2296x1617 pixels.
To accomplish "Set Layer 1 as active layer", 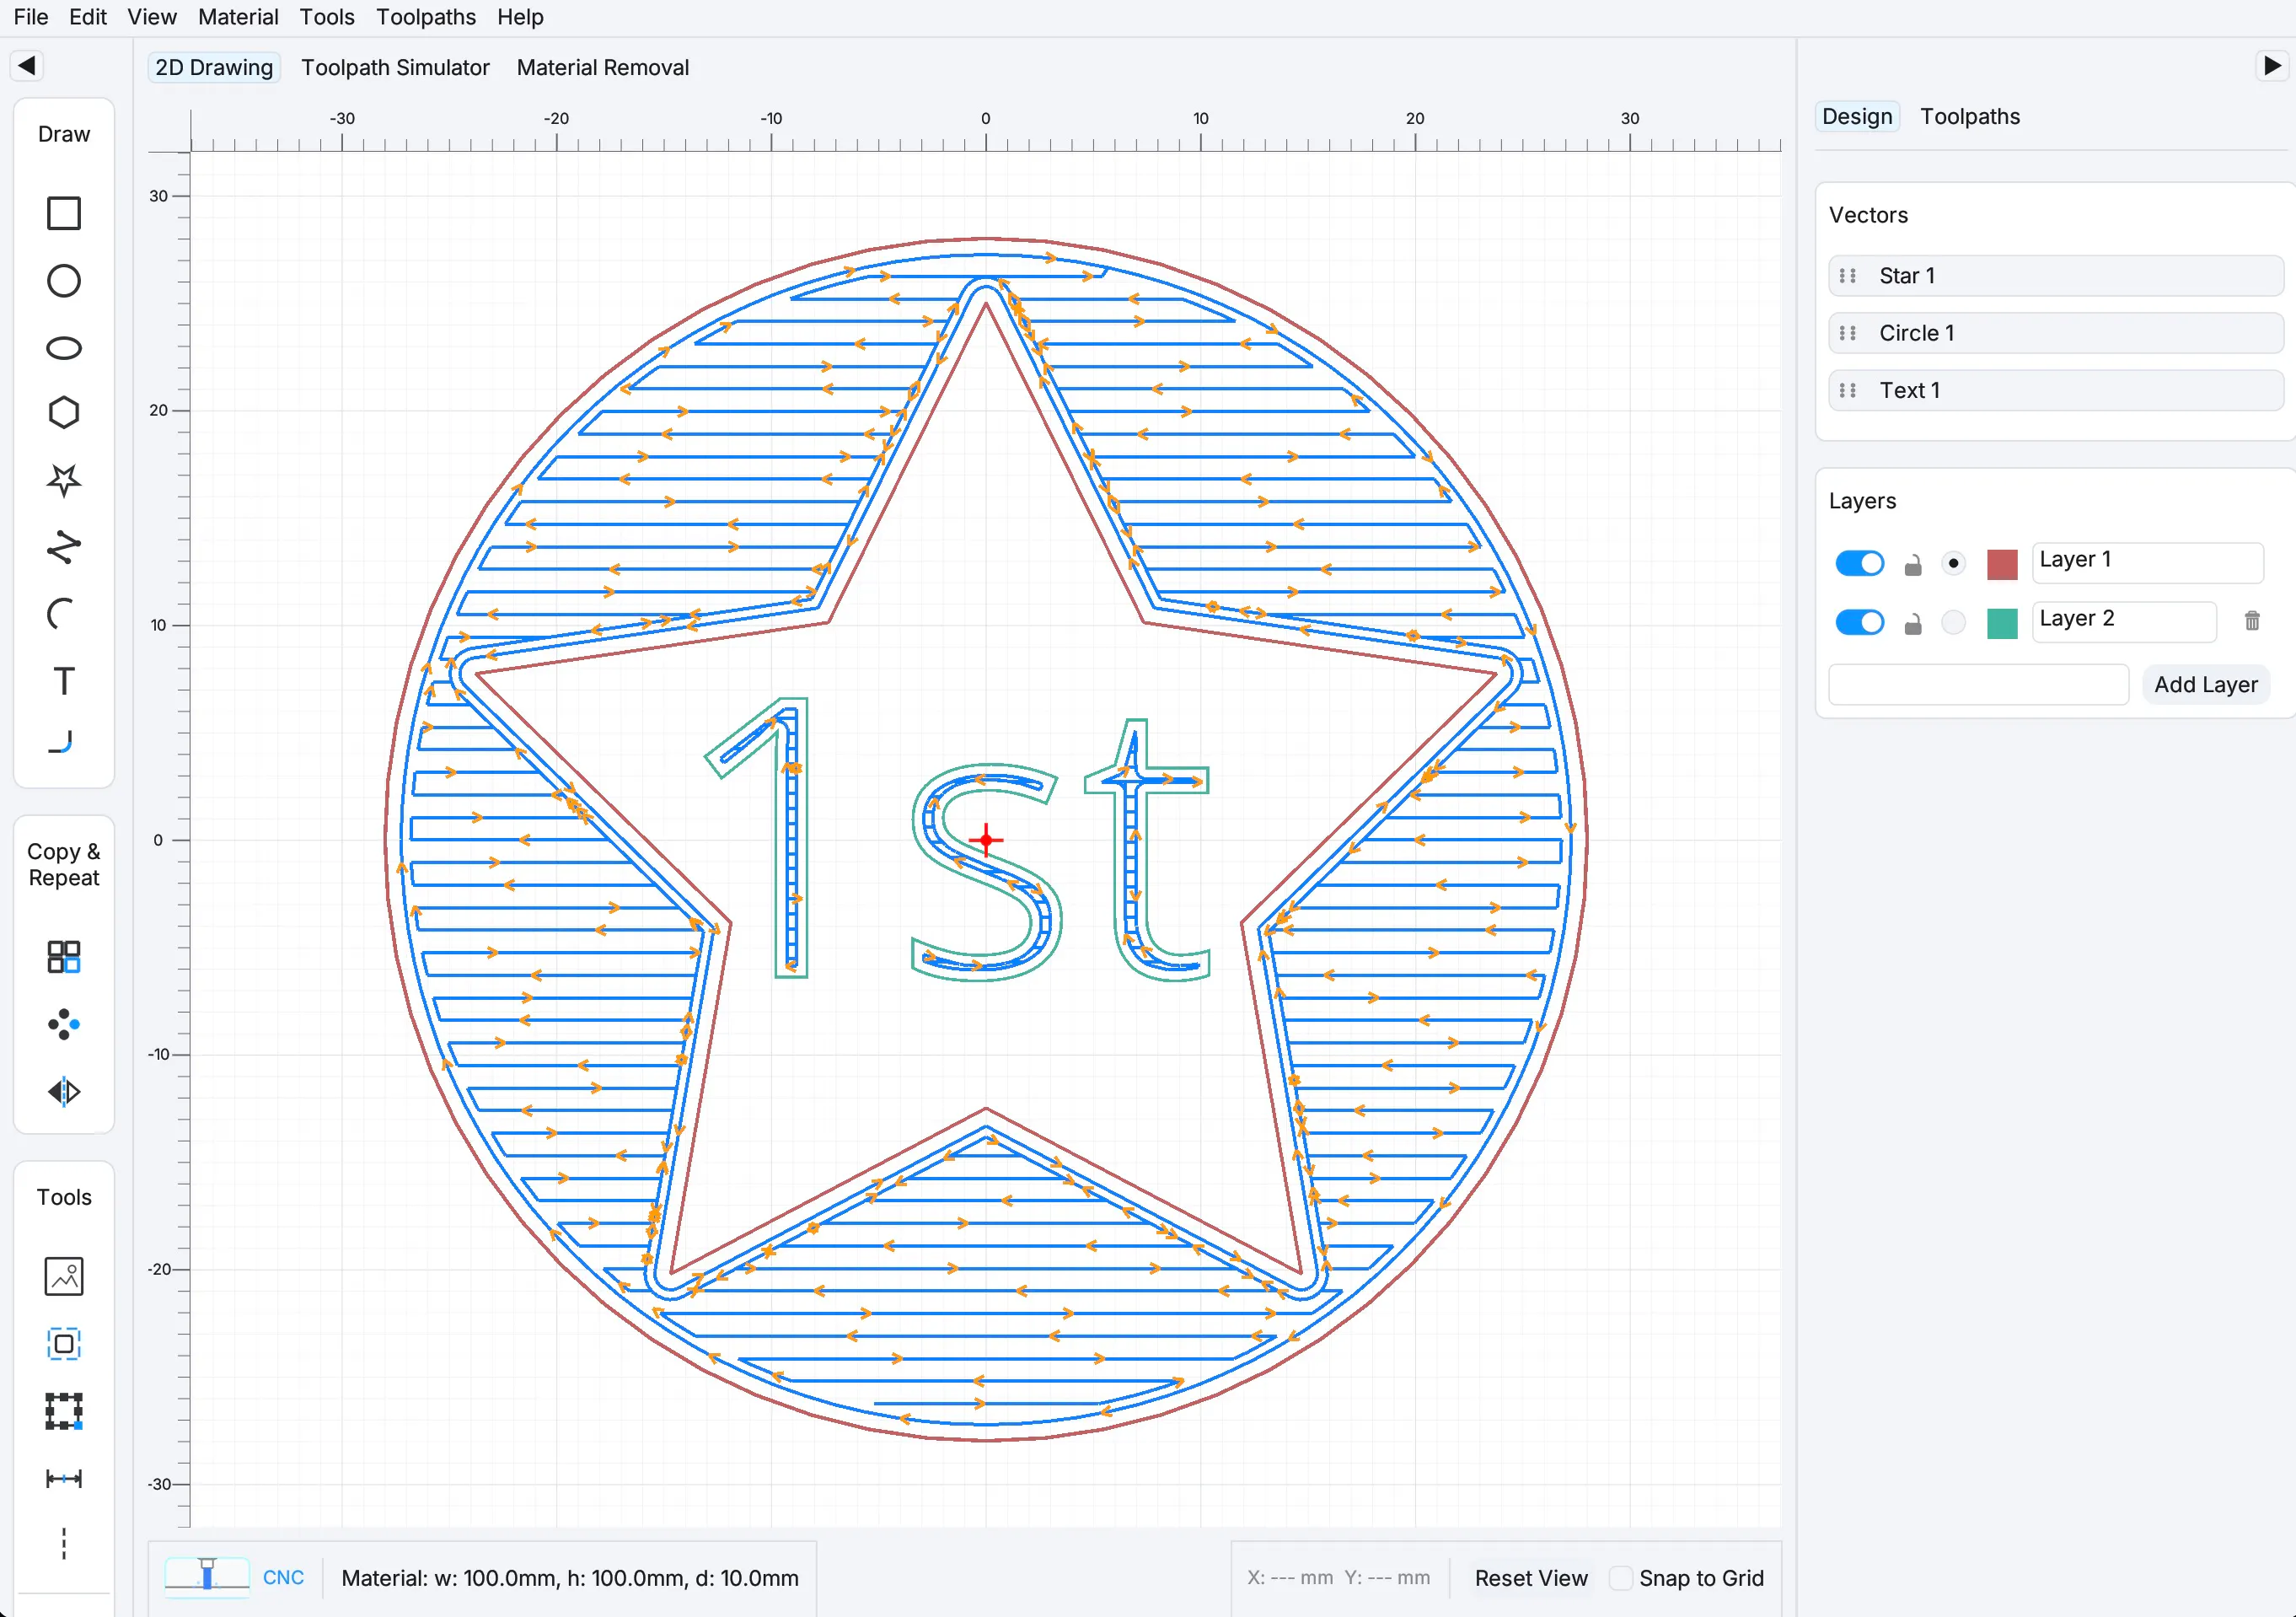I will [1953, 564].
